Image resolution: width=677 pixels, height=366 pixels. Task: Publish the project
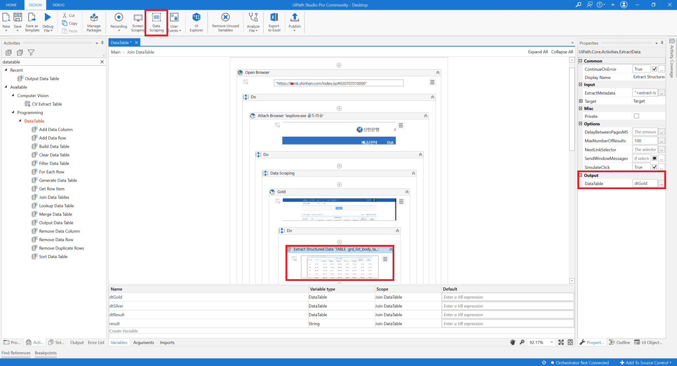click(294, 22)
